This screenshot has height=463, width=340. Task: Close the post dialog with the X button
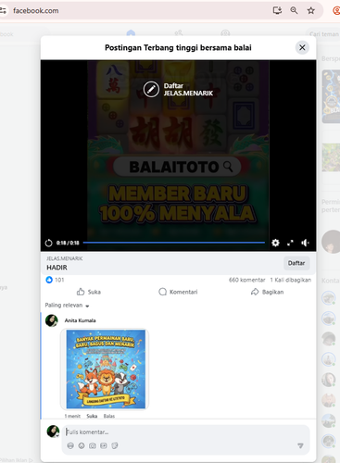pyautogui.click(x=302, y=47)
